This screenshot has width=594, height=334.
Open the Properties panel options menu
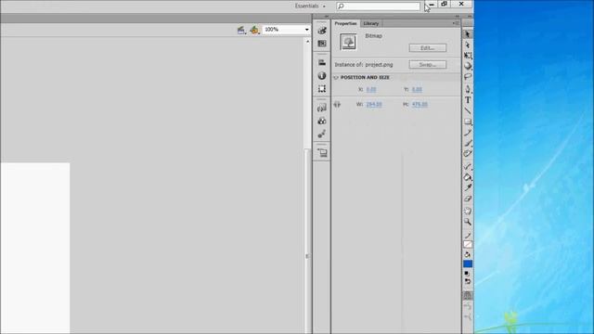456,23
